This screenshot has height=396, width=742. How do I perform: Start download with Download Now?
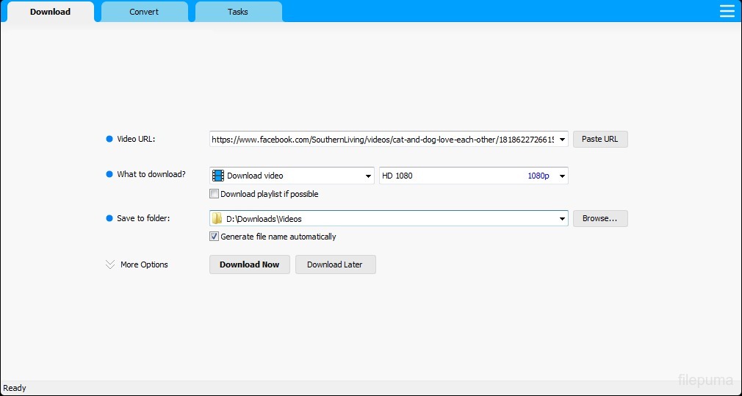tap(249, 264)
